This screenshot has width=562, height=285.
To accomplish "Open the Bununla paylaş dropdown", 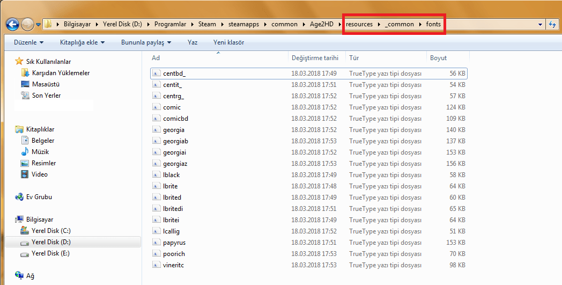I will [146, 42].
